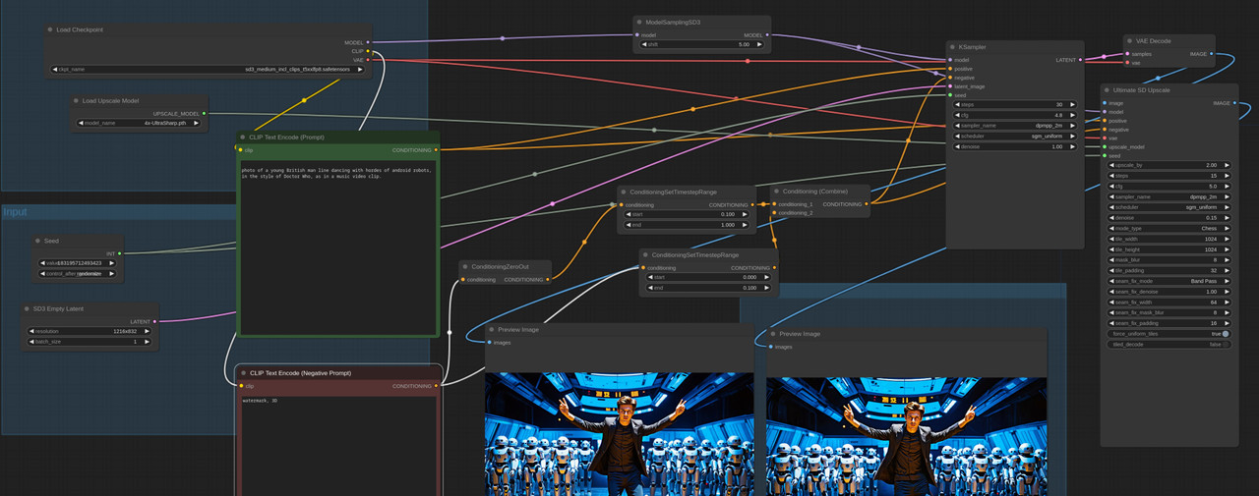Screen dimensions: 1259x496
Task: Collapse the ModelSamplingSD3 node title dot
Action: (x=639, y=21)
